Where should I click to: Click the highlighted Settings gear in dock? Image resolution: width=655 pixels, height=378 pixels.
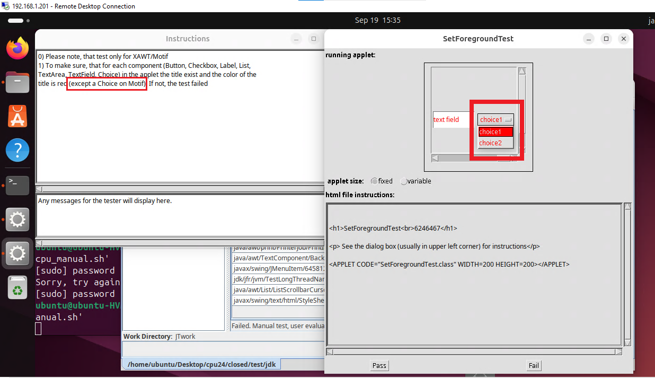17,253
